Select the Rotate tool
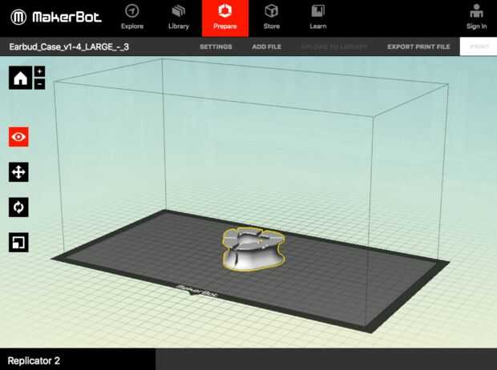The height and width of the screenshot is (370, 497). coord(18,207)
